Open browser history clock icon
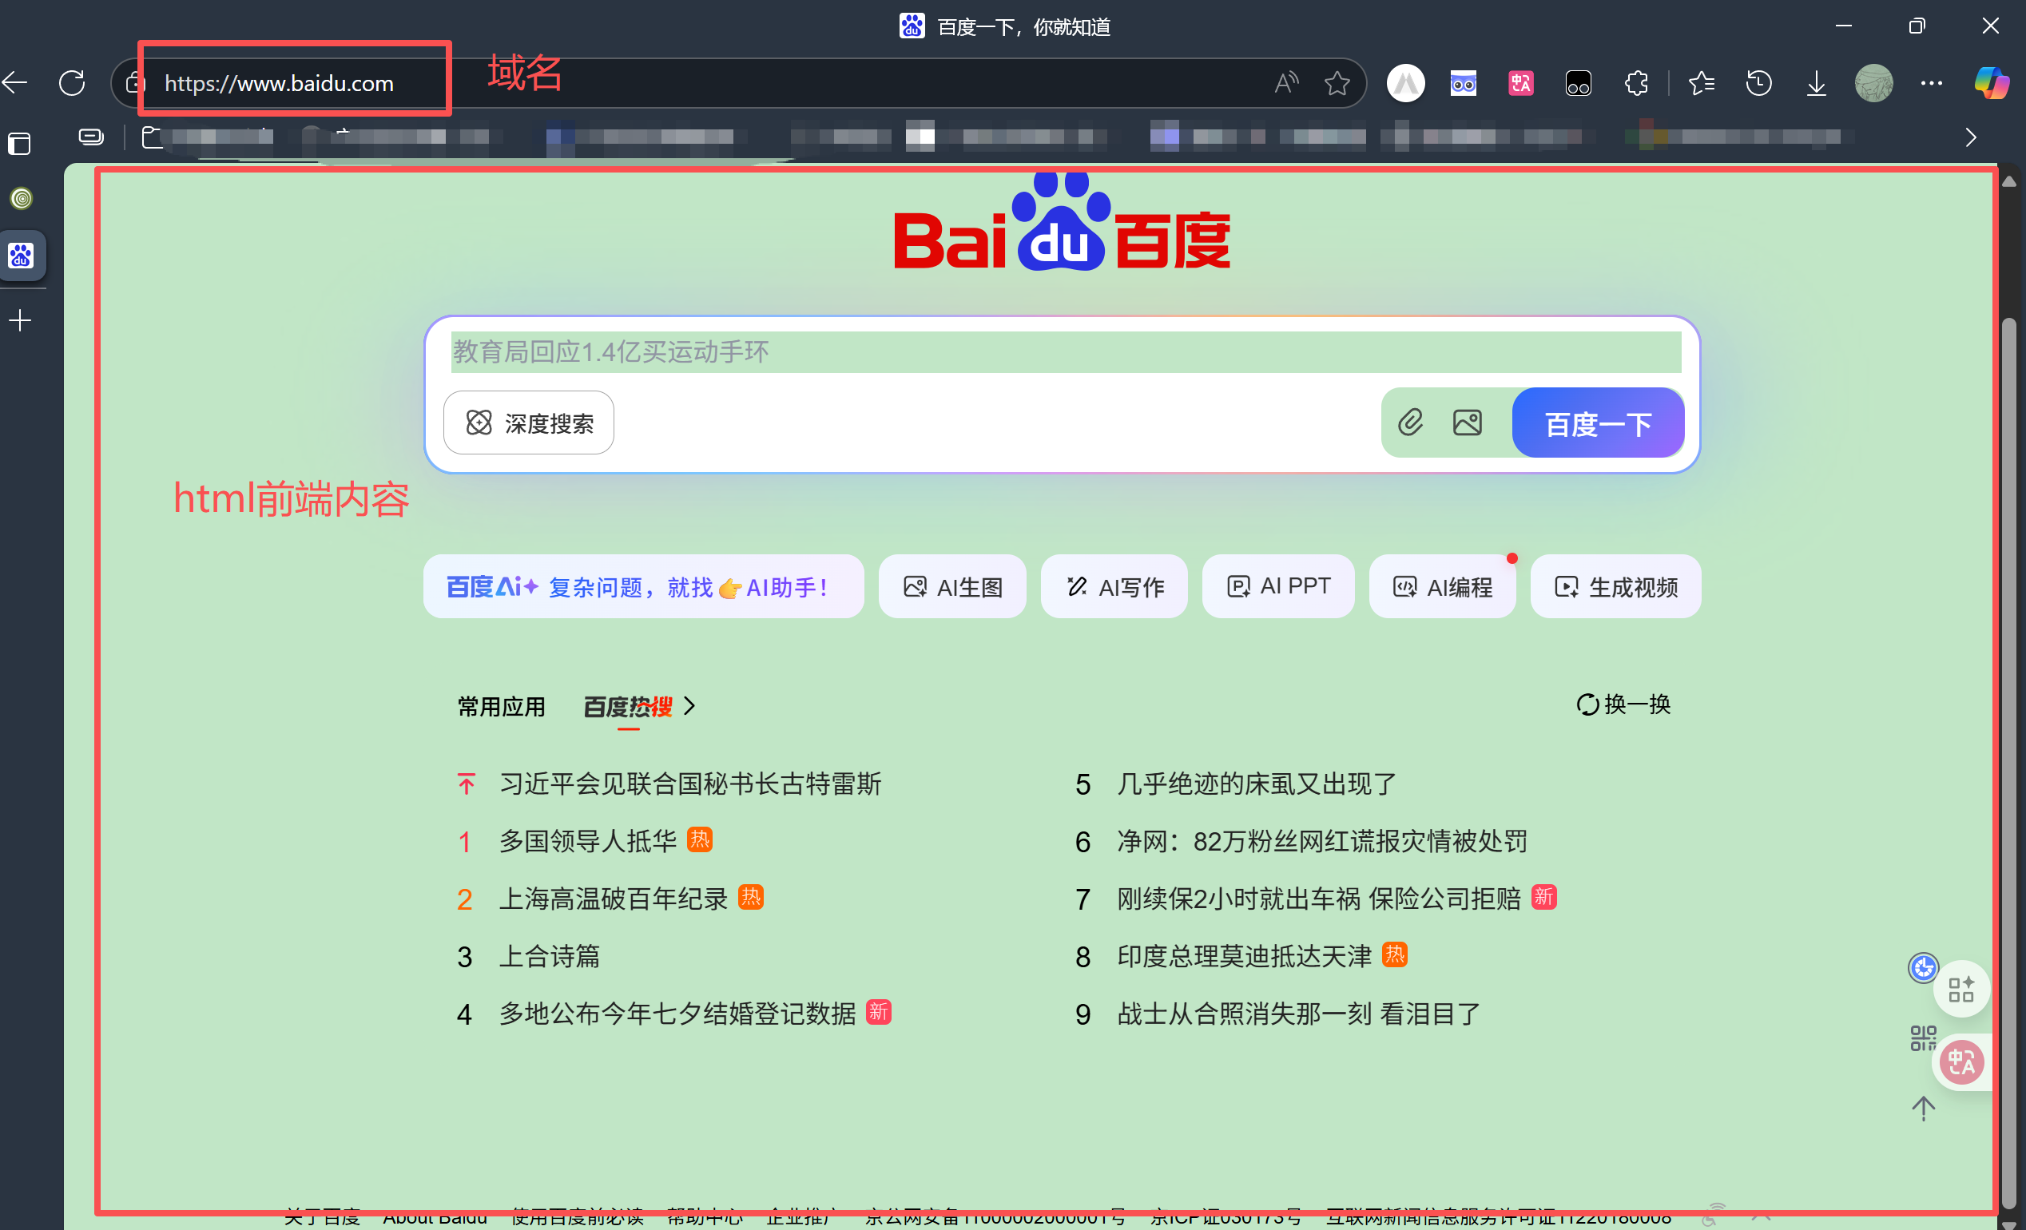2026x1230 pixels. pos(1759,83)
